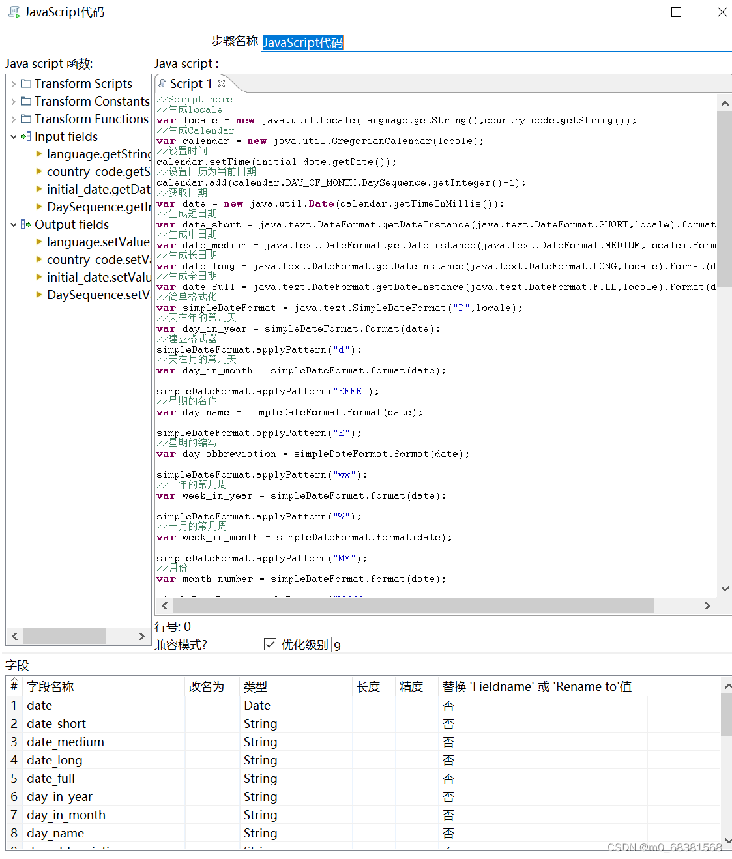Image resolution: width=732 pixels, height=859 pixels.
Task: Select initial_date.getDate tree item
Action: click(x=98, y=190)
